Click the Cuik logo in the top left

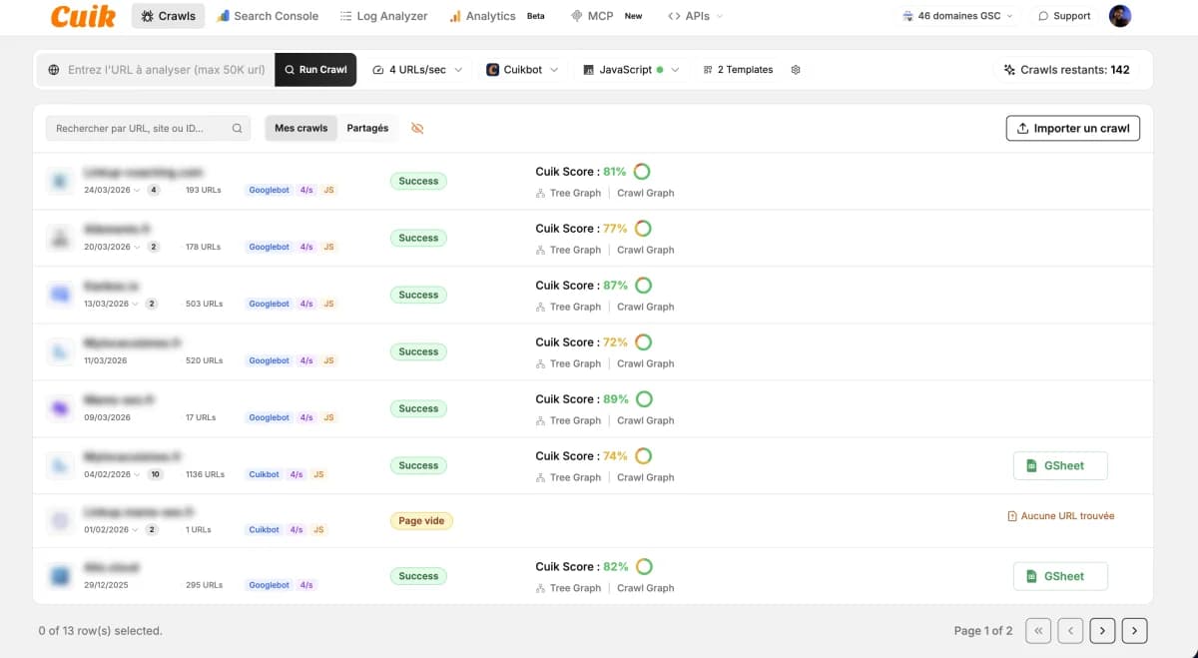83,16
